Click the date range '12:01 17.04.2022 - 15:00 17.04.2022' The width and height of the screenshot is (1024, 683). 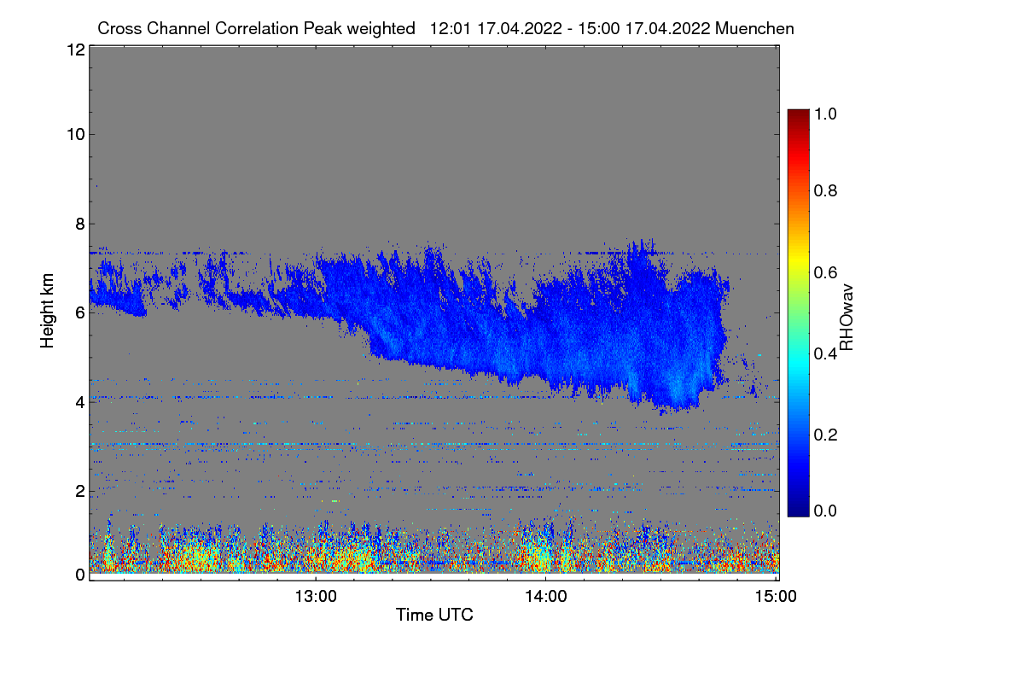[571, 28]
